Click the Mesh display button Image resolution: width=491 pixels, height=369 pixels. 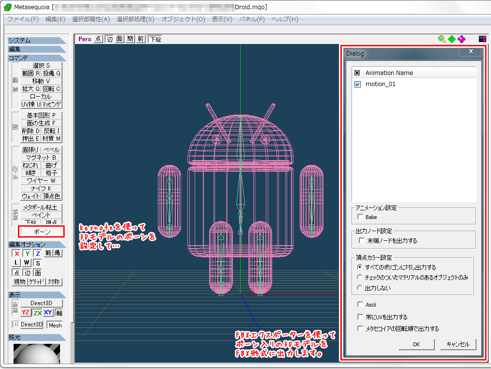click(55, 325)
